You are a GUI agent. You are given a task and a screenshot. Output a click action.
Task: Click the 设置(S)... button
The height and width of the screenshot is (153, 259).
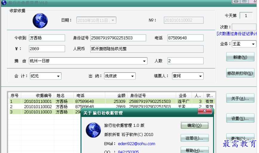(240, 118)
